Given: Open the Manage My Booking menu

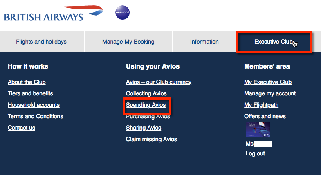Looking at the screenshot, I should (128, 42).
